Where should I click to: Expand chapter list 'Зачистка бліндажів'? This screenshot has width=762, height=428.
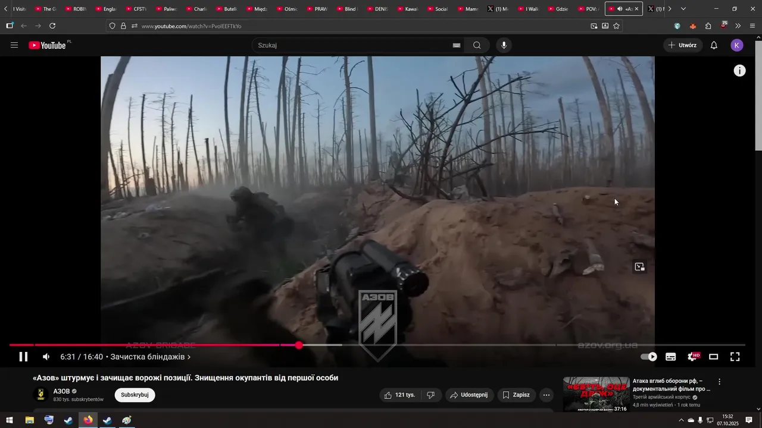click(x=150, y=357)
